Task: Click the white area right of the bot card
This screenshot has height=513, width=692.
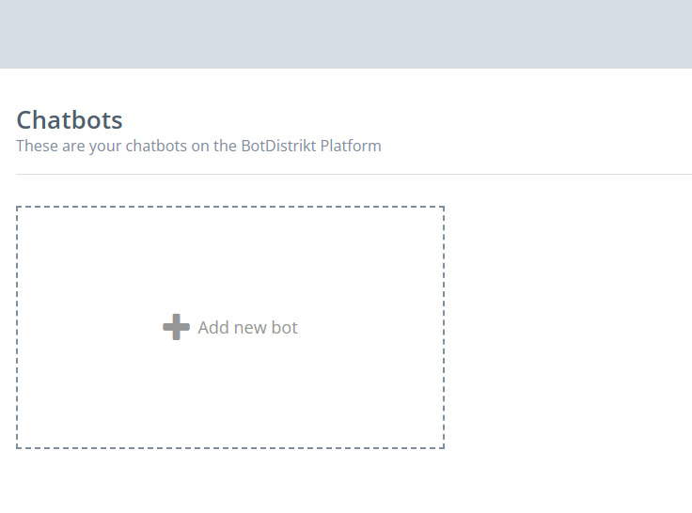Action: 564,327
